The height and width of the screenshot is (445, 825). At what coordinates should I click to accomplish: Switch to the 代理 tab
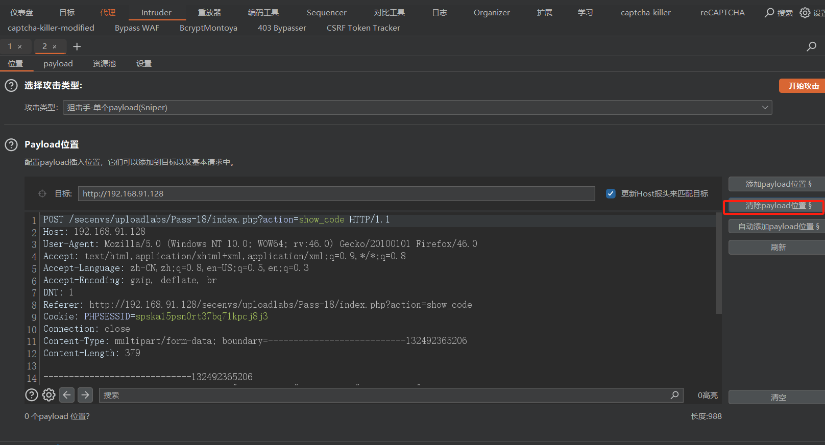pos(108,12)
